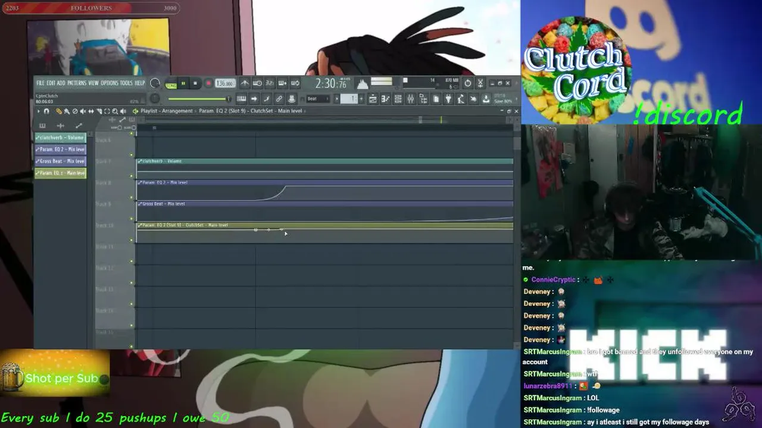Select green Param. EQ 2 - Main level in picker
The width and height of the screenshot is (762, 428).
(60, 173)
